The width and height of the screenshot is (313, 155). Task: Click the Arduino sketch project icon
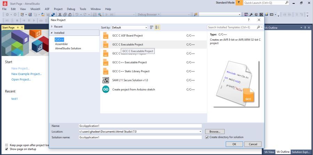coord(106,89)
